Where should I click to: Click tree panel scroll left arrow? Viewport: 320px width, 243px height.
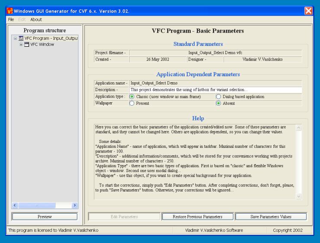tap(15, 205)
